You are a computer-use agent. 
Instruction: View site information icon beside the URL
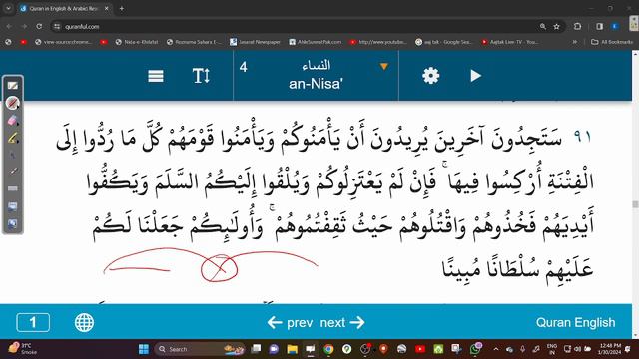57,27
